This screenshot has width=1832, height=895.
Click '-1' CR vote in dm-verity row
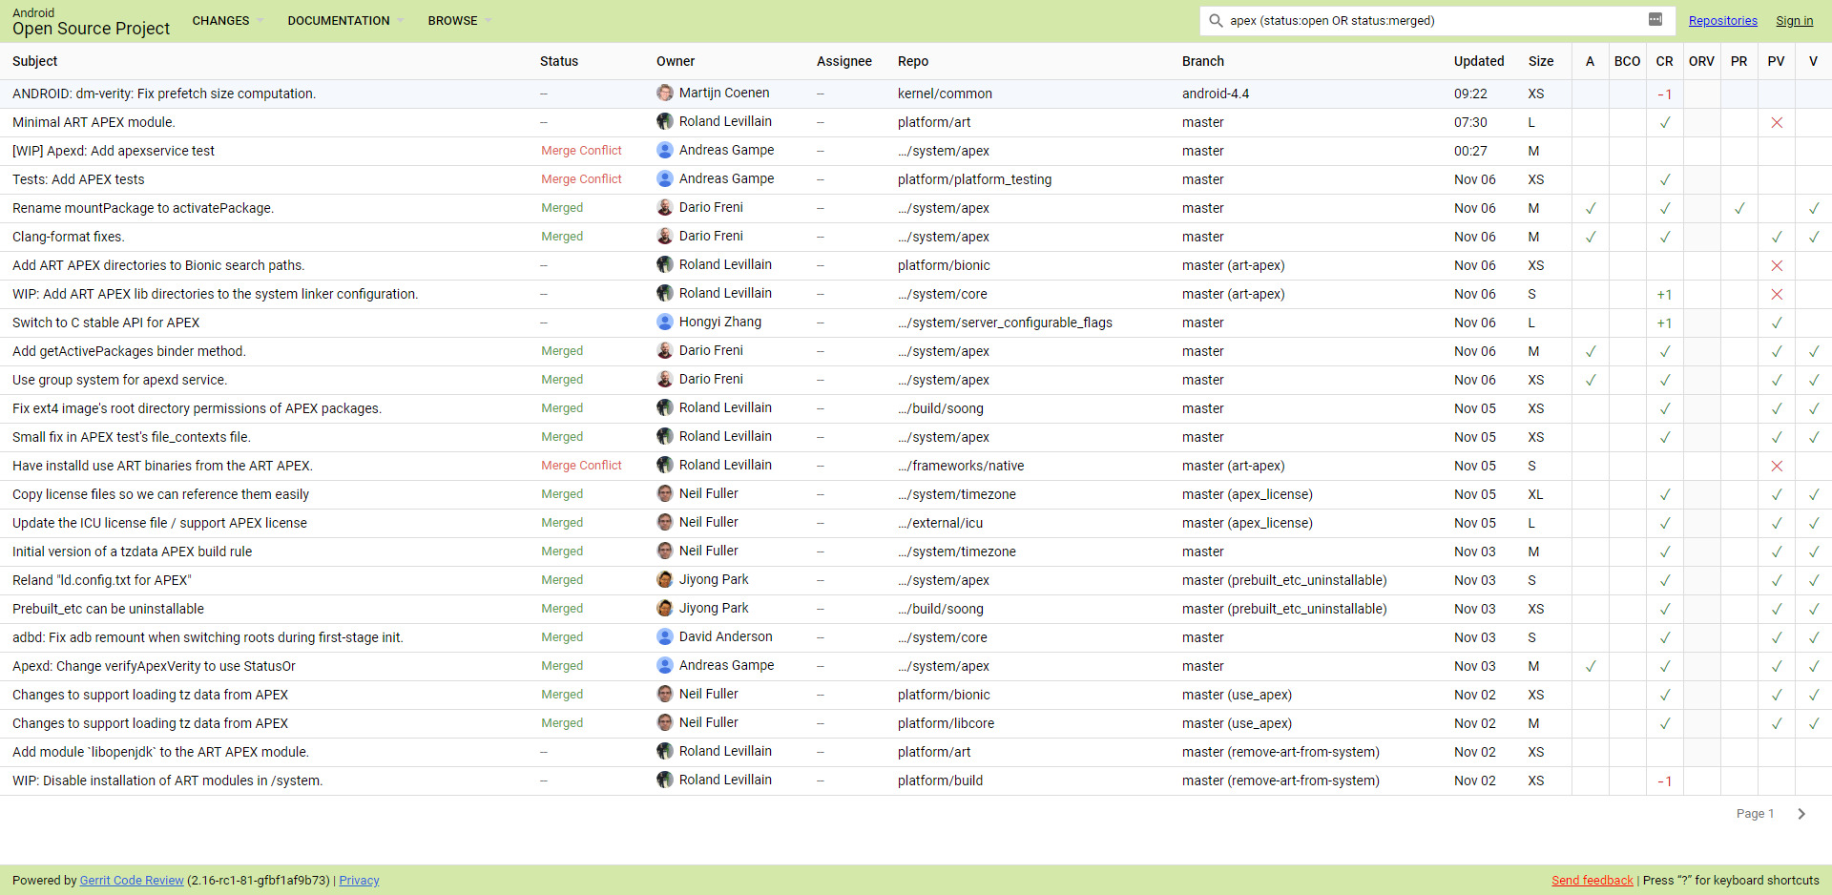[1664, 94]
